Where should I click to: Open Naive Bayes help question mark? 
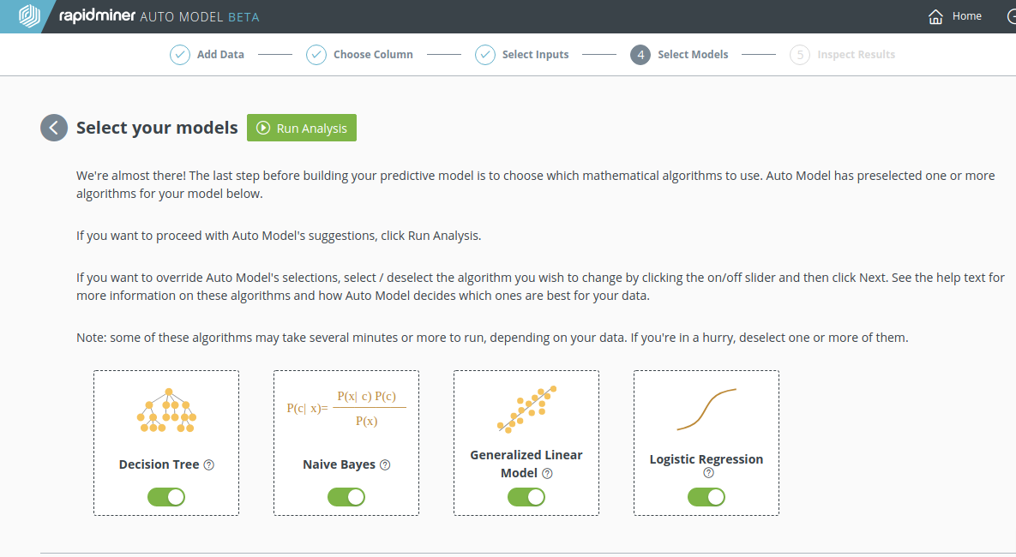(x=385, y=464)
